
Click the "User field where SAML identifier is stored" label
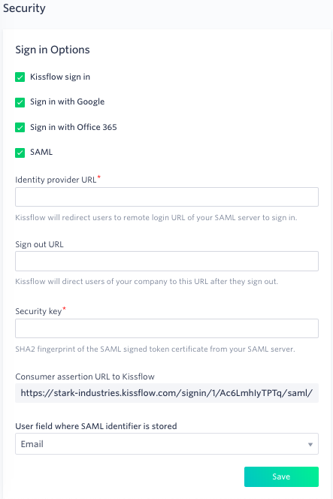pos(96,426)
